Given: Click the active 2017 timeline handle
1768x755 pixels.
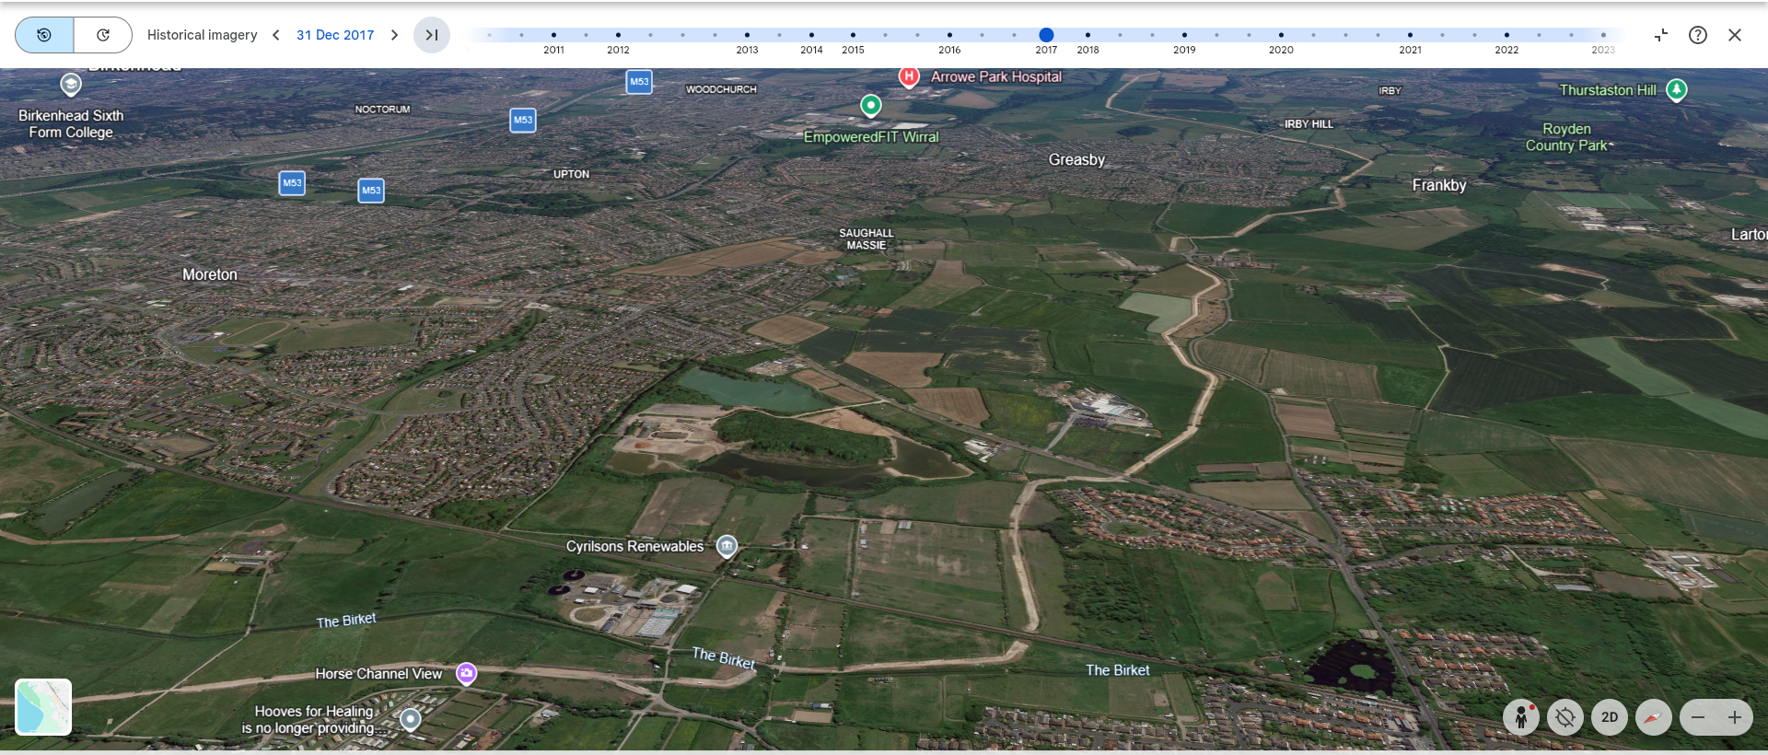Looking at the screenshot, I should 1046,35.
